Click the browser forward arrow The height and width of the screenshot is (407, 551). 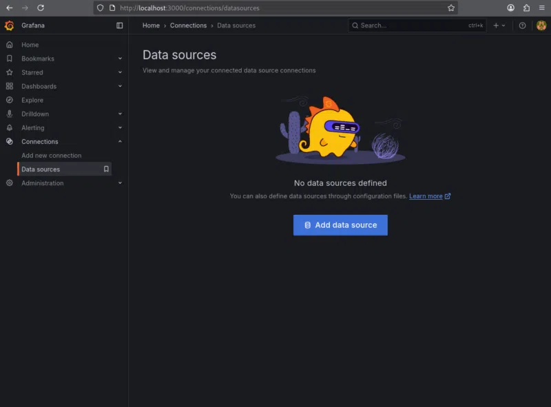point(25,8)
